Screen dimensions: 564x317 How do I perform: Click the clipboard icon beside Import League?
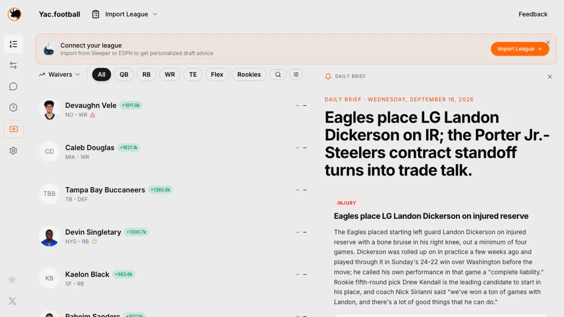click(x=95, y=14)
